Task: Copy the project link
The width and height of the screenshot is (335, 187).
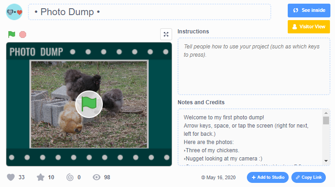Action: (308, 177)
